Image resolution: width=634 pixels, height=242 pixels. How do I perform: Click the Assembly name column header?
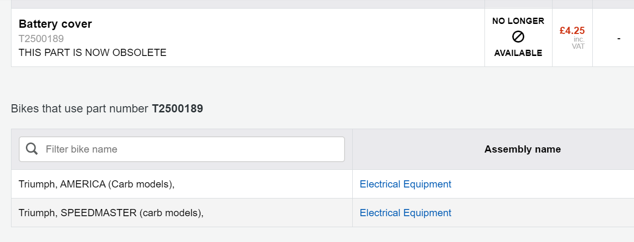pyautogui.click(x=522, y=149)
